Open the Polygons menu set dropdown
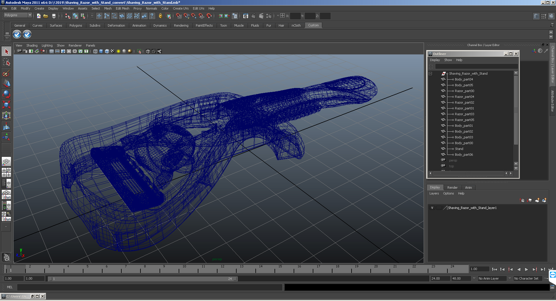Image resolution: width=556 pixels, height=301 pixels. 18,15
